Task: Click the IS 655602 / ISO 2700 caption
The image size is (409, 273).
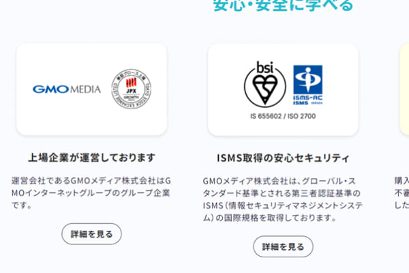Action: click(x=283, y=116)
